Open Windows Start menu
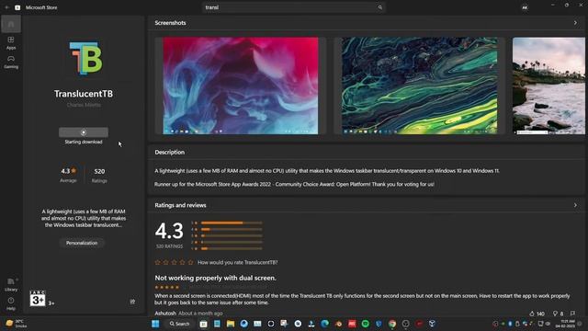The image size is (588, 331). (x=155, y=324)
